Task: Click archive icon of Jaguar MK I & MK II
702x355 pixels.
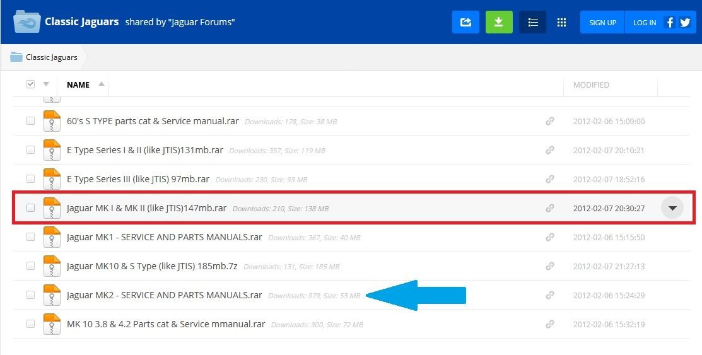Action: click(x=52, y=208)
